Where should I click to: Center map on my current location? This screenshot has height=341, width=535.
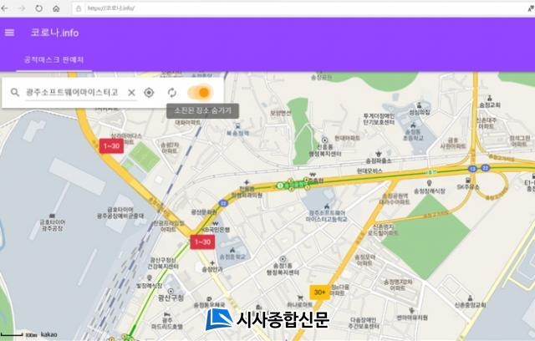(150, 92)
